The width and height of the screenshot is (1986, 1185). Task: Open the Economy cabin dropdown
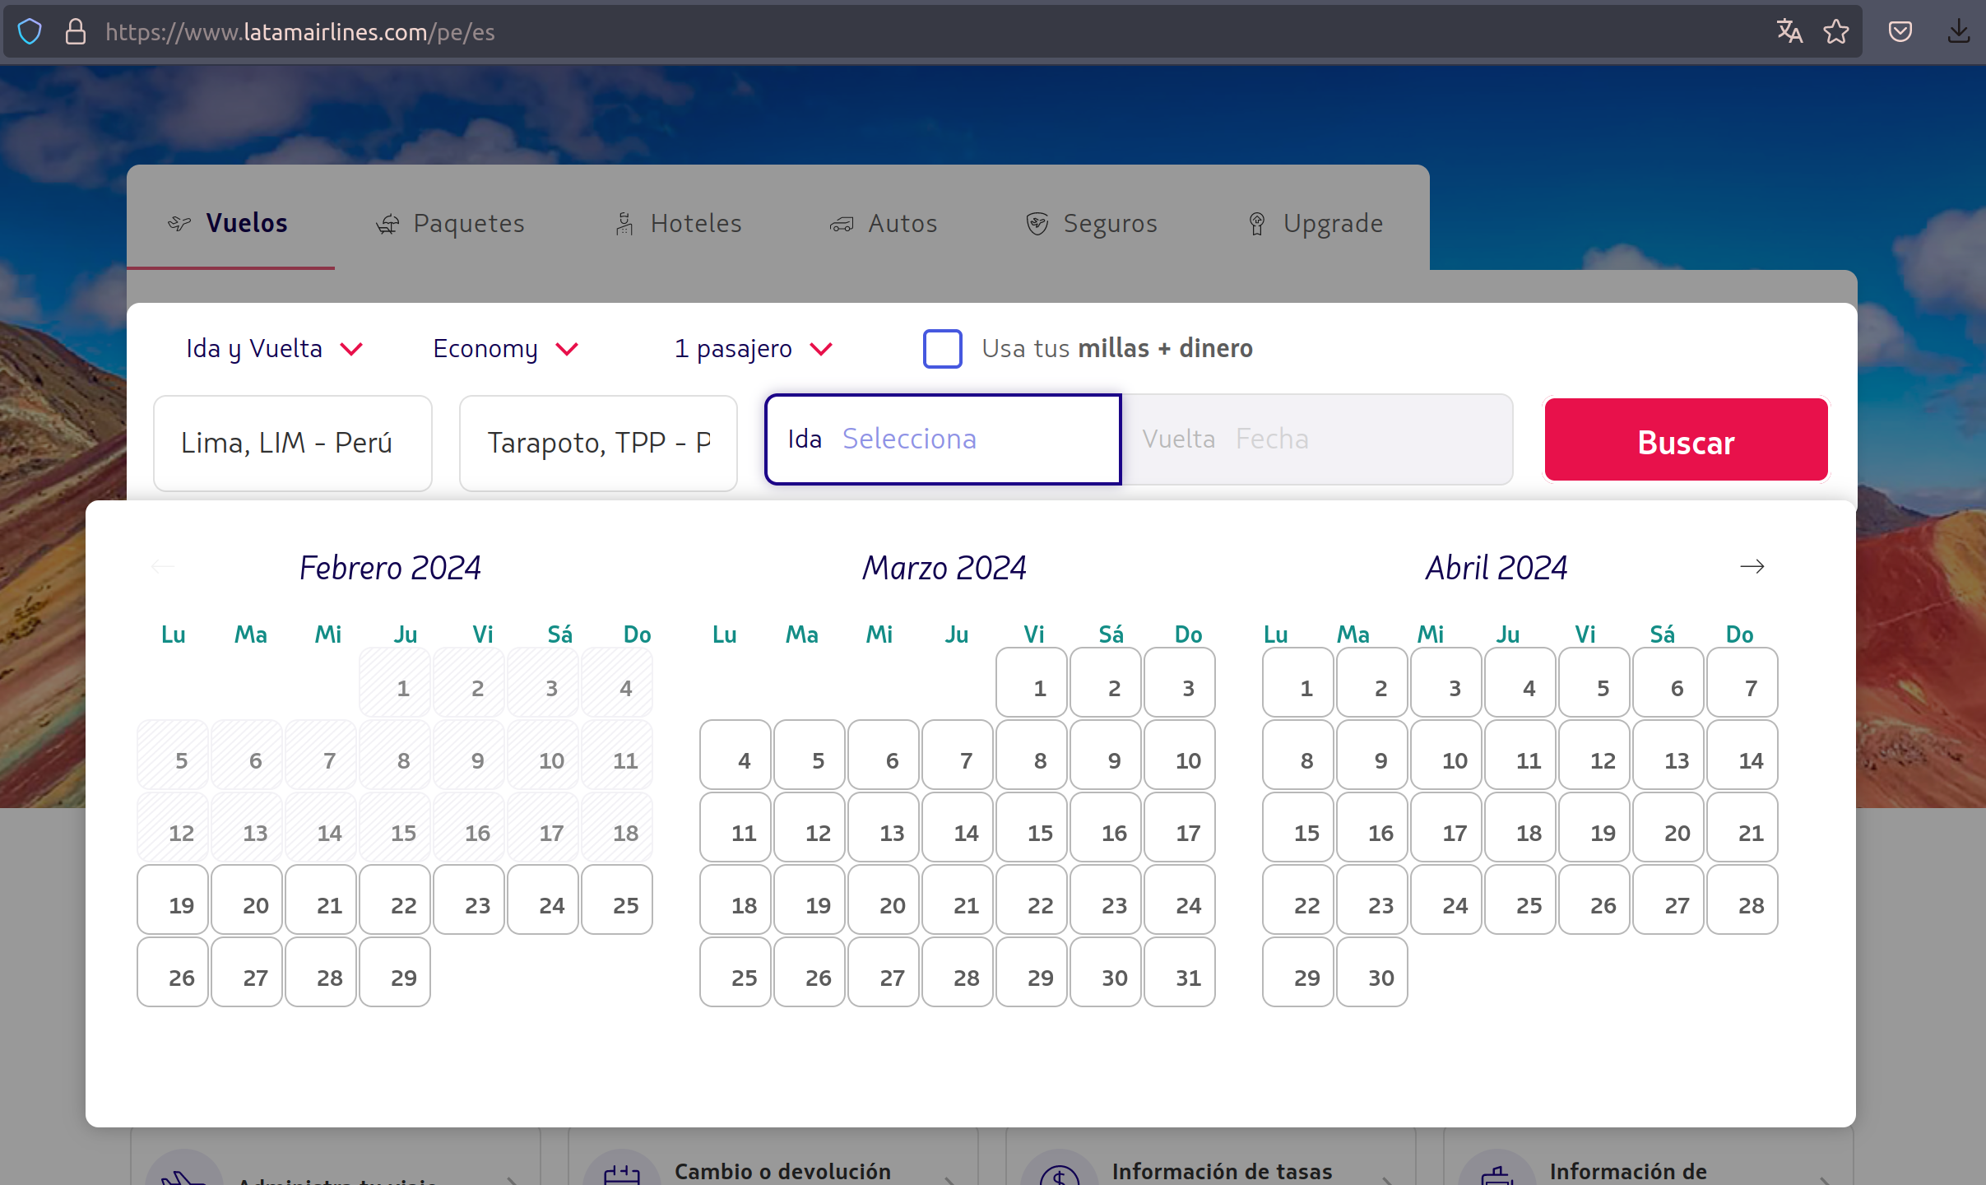coord(505,349)
